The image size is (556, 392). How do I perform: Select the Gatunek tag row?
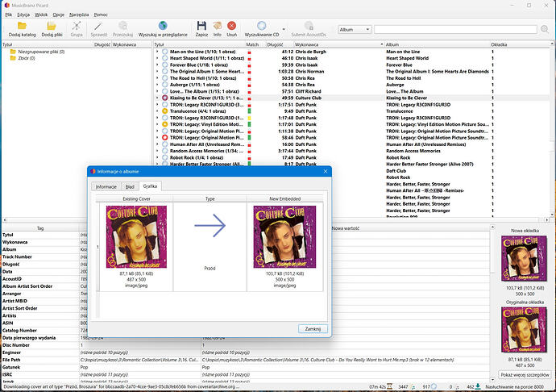pos(246,367)
